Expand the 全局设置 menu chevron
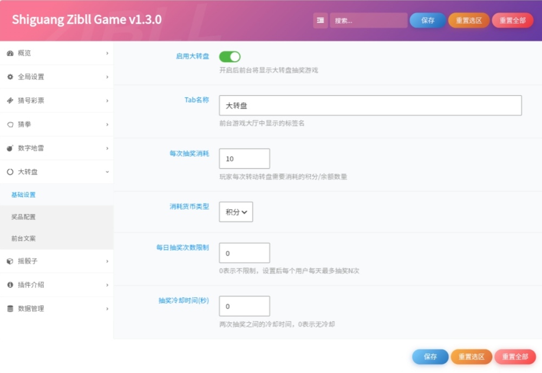The height and width of the screenshot is (373, 542). click(107, 77)
